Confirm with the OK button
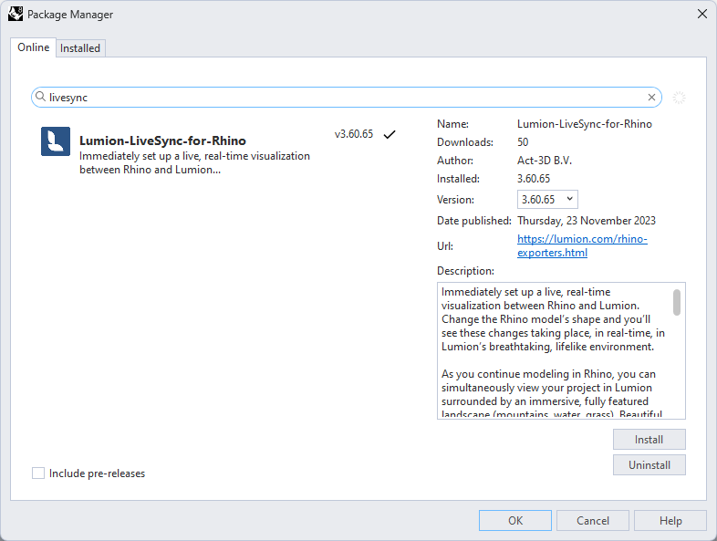The image size is (717, 541). pyautogui.click(x=515, y=520)
